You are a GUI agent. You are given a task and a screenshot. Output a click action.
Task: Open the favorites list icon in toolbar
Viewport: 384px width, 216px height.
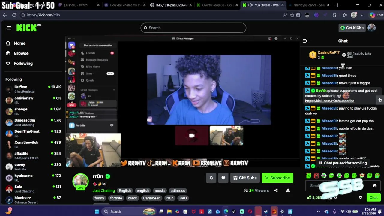(345, 15)
